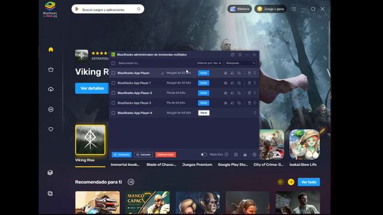Open the main window hamburger menu
Screen dimensions: 383x215
click(x=294, y=9)
